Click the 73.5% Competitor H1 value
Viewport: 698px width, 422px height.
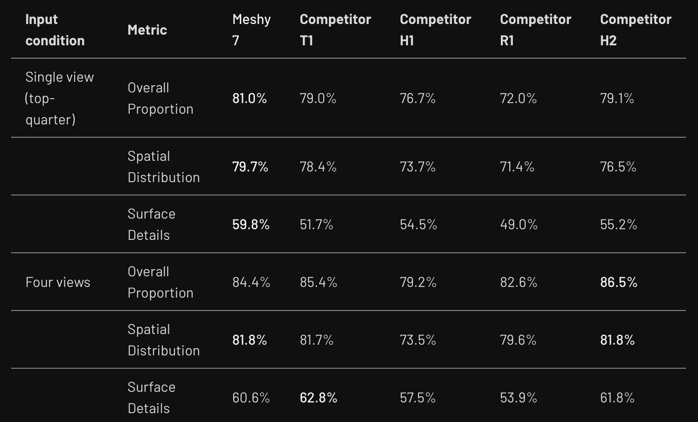click(x=418, y=340)
